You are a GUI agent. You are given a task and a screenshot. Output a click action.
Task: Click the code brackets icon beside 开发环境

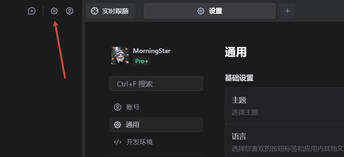click(117, 142)
